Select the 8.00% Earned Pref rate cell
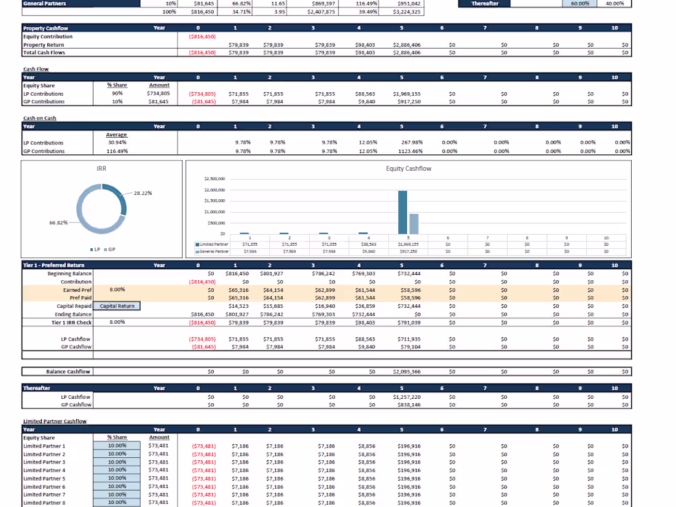Screen dimensions: 676x507 [x=116, y=289]
